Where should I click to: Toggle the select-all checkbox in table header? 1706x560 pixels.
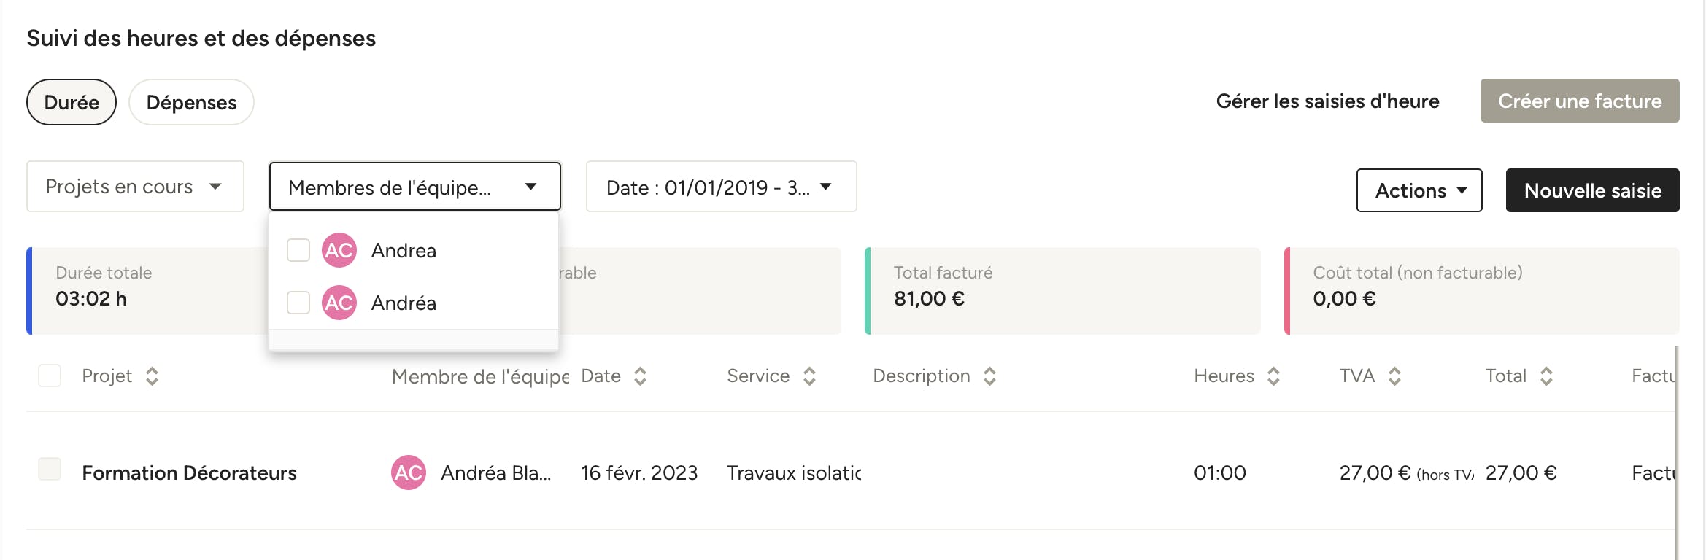pos(50,376)
